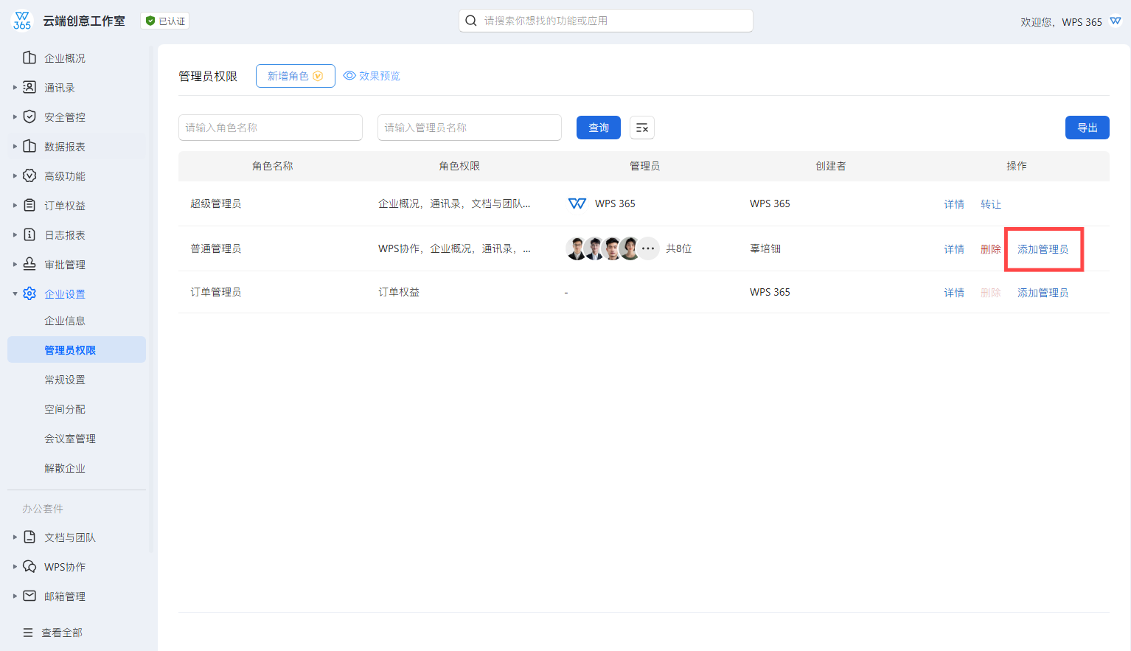Click the 安全管控 shield icon
The height and width of the screenshot is (651, 1131).
click(29, 116)
